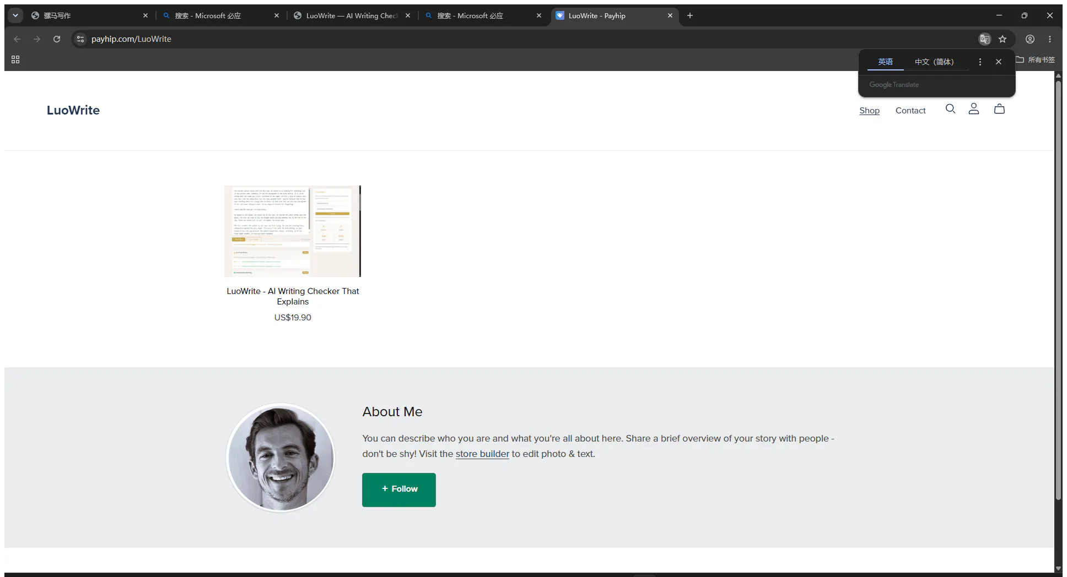This screenshot has height=577, width=1067.
Task: Switch to the second 搜索 - Microsoft 必应 tab
Action: pyautogui.click(x=483, y=15)
